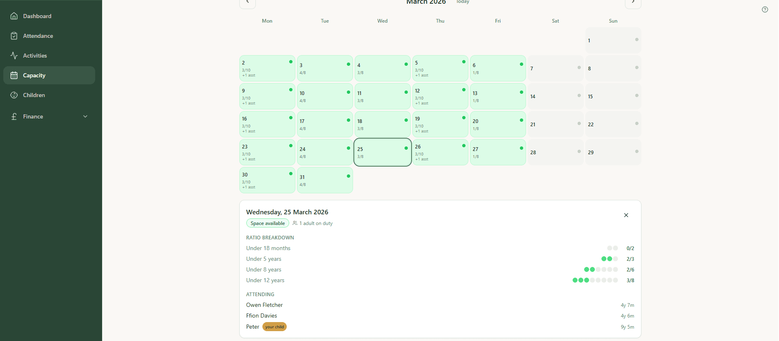The height and width of the screenshot is (341, 779).
Task: Click the Activities pulse-line icon
Action: (14, 56)
